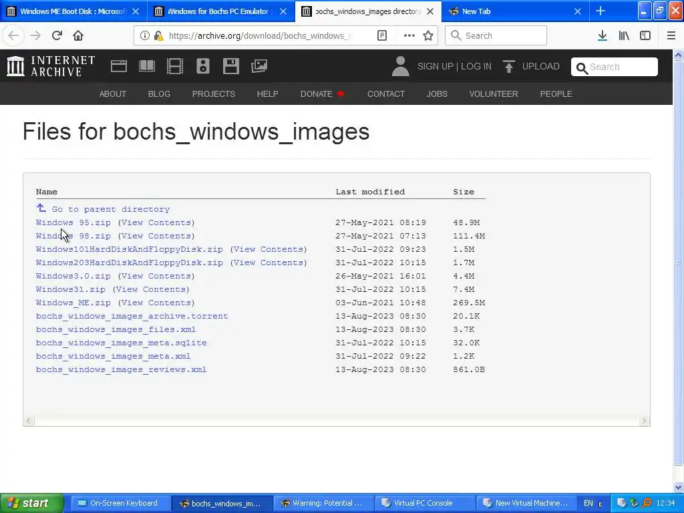Click the page vertical scrollbar down arrow

click(679, 487)
